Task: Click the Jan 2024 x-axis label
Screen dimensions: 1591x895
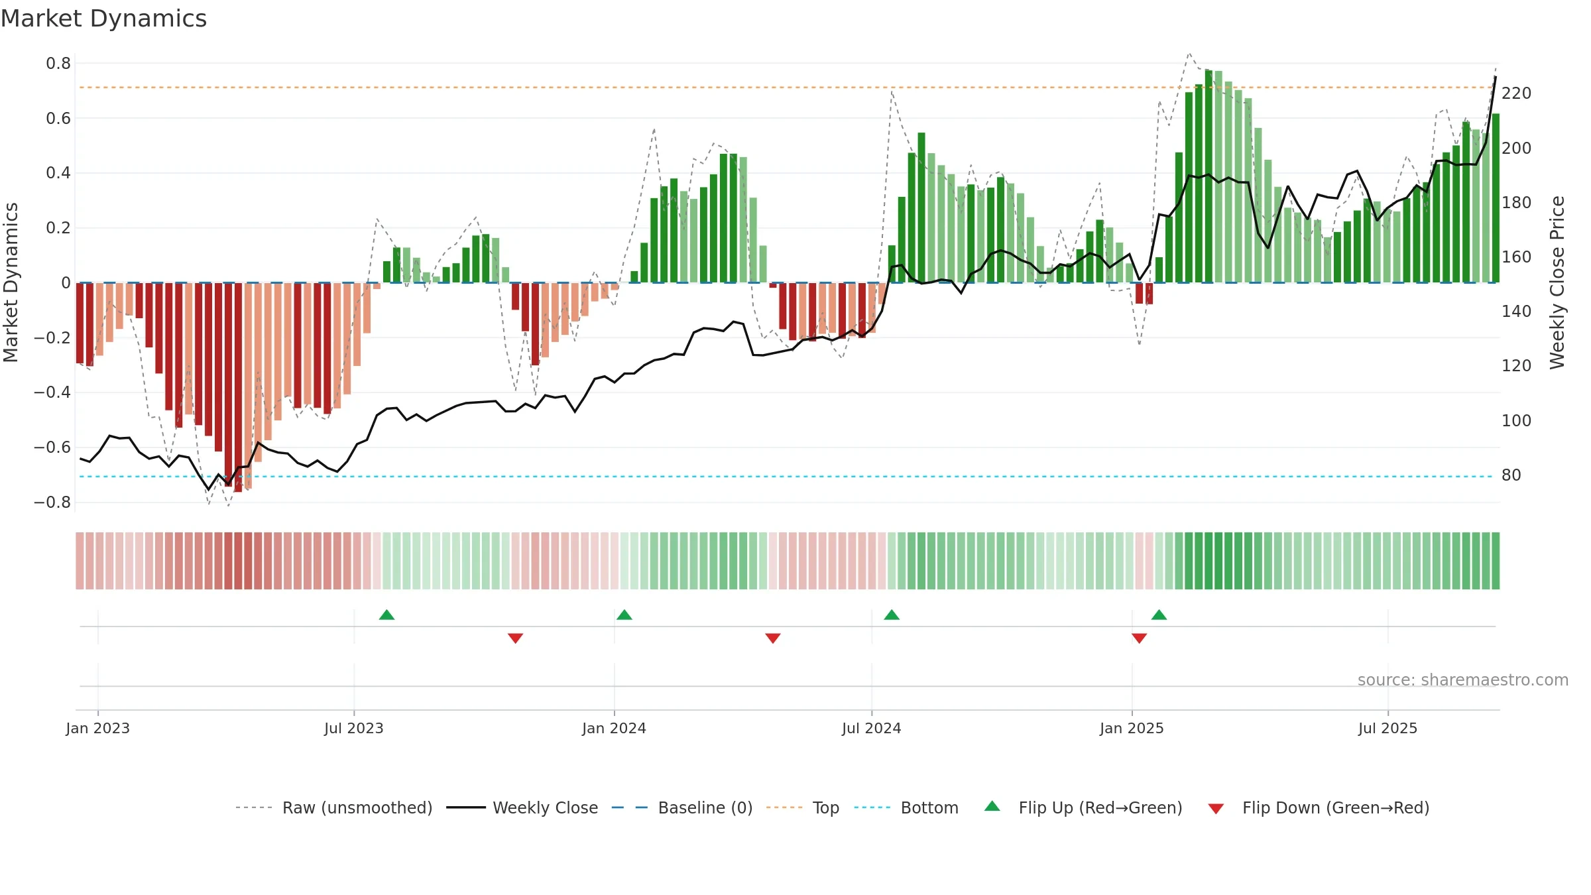Action: (615, 728)
